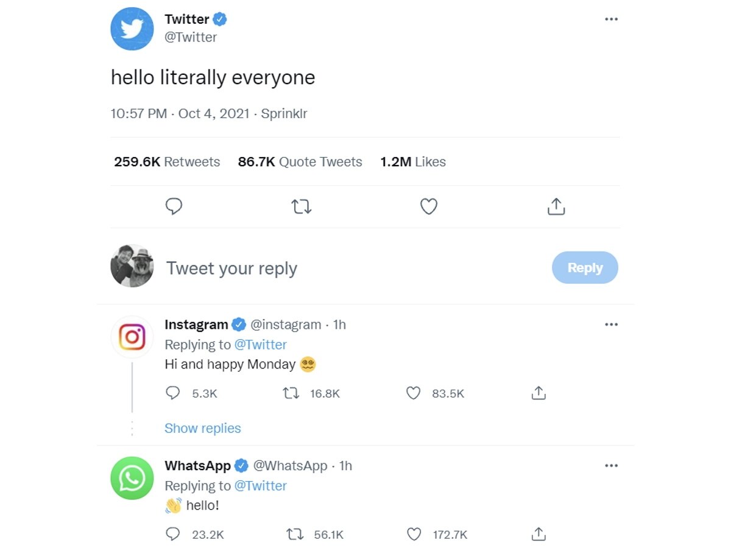View the 259.6K Retweets list
Screen dimensions: 731x548
point(167,162)
